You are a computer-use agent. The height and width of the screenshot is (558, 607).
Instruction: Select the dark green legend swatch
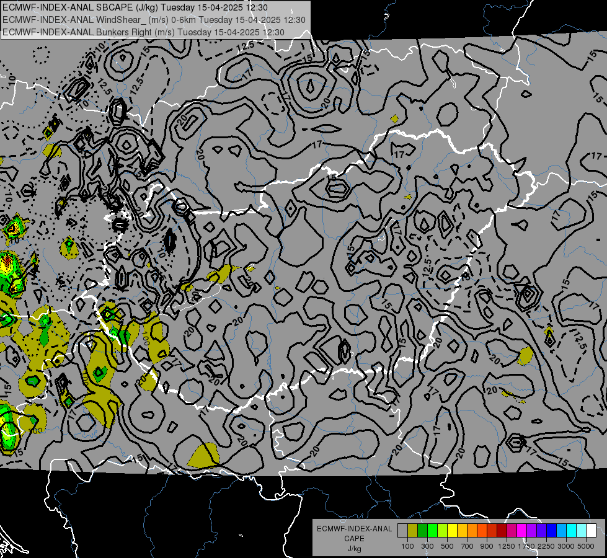coord(423,530)
